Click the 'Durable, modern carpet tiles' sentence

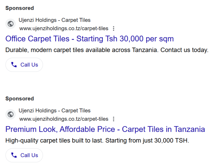(x=79, y=51)
